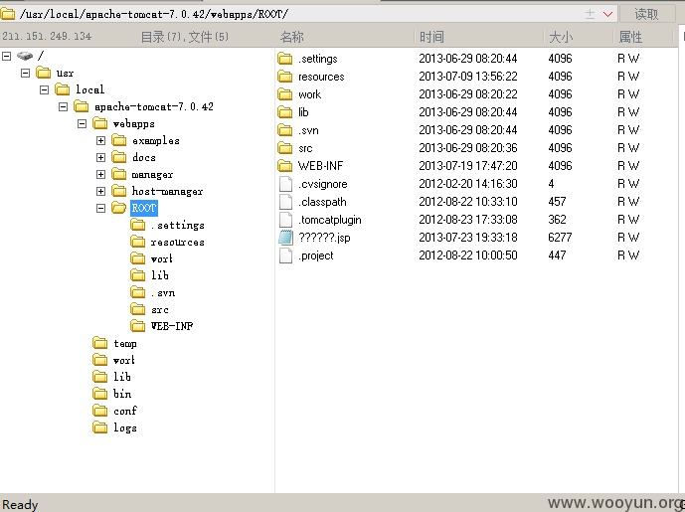This screenshot has height=512, width=685.
Task: Click the folder icon beside path field
Action: tap(8, 14)
